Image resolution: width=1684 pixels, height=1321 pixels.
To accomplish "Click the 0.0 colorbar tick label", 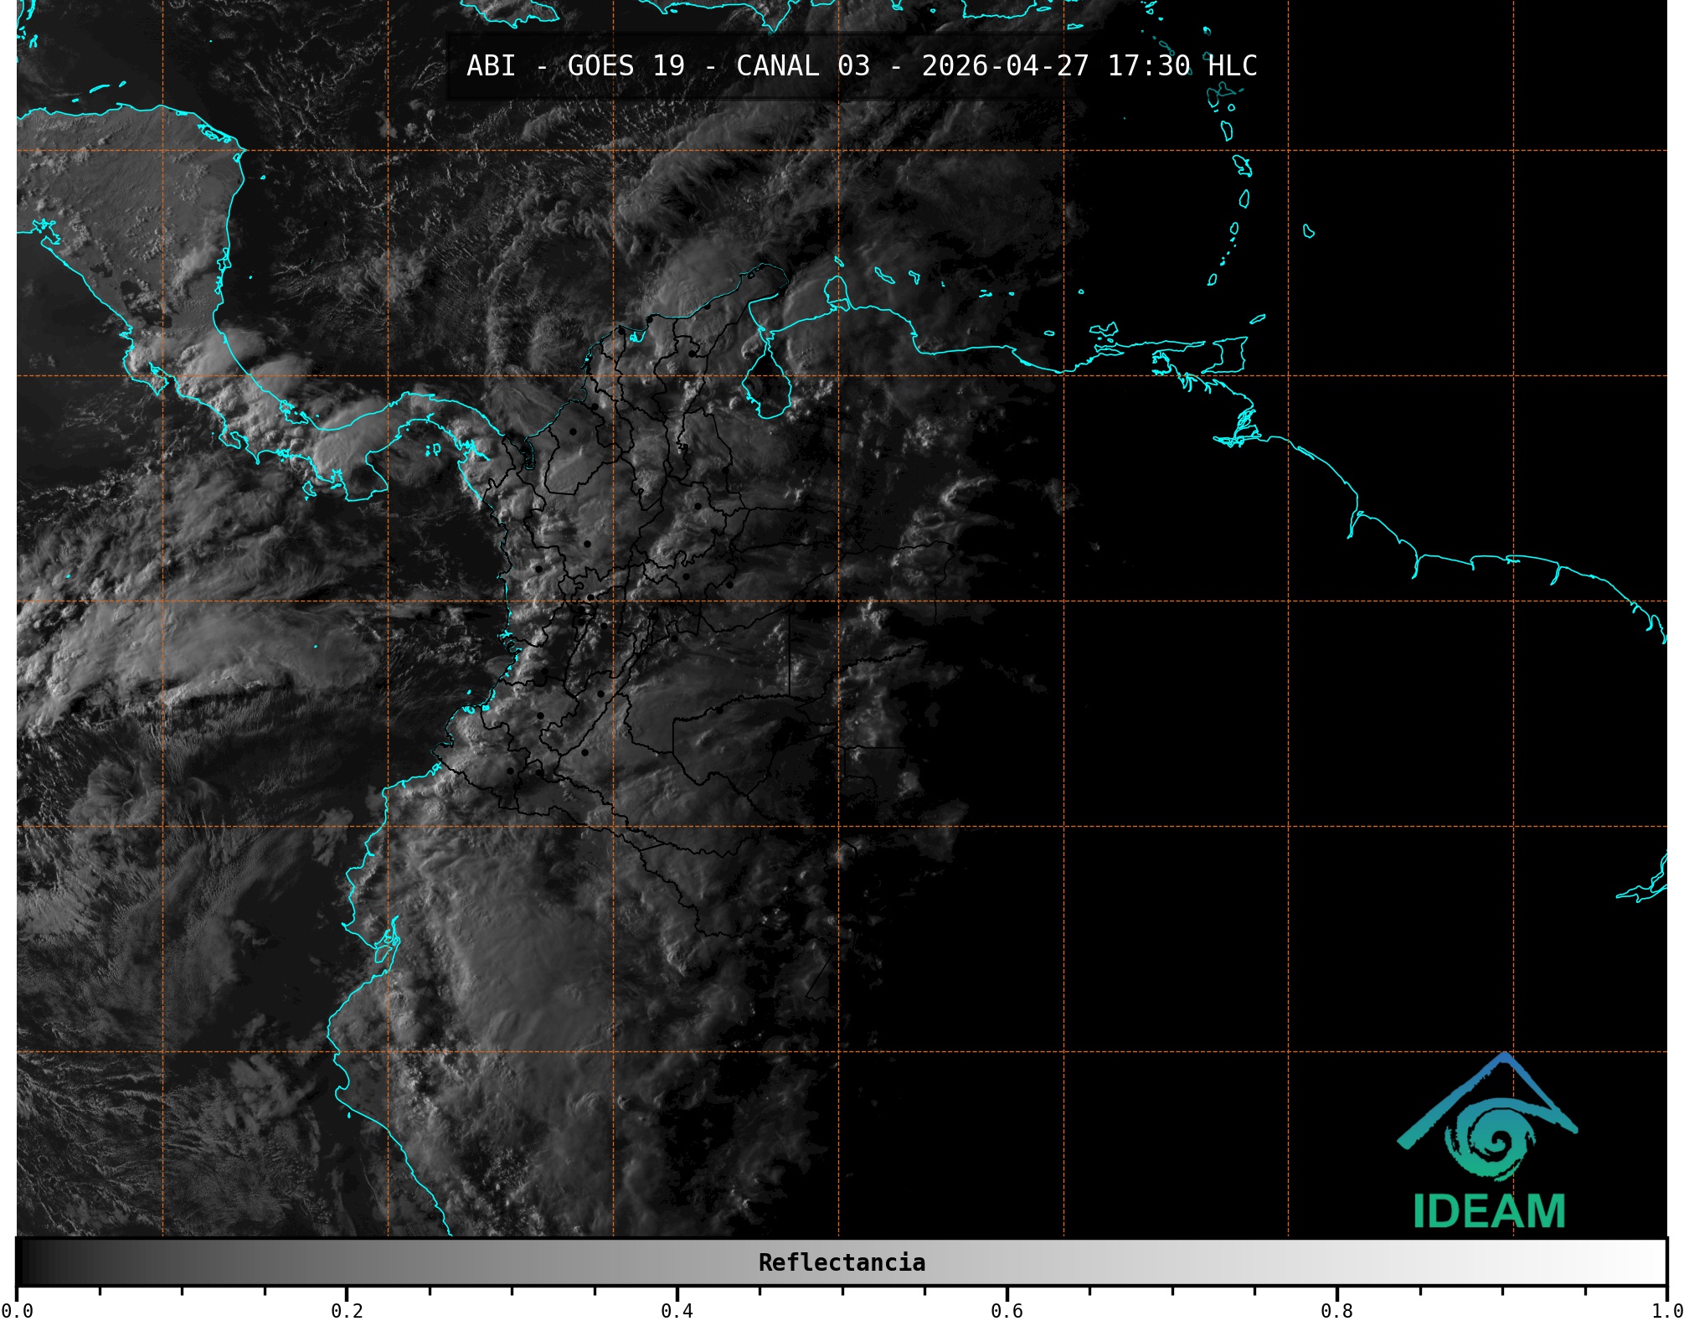I will 17,1311.
